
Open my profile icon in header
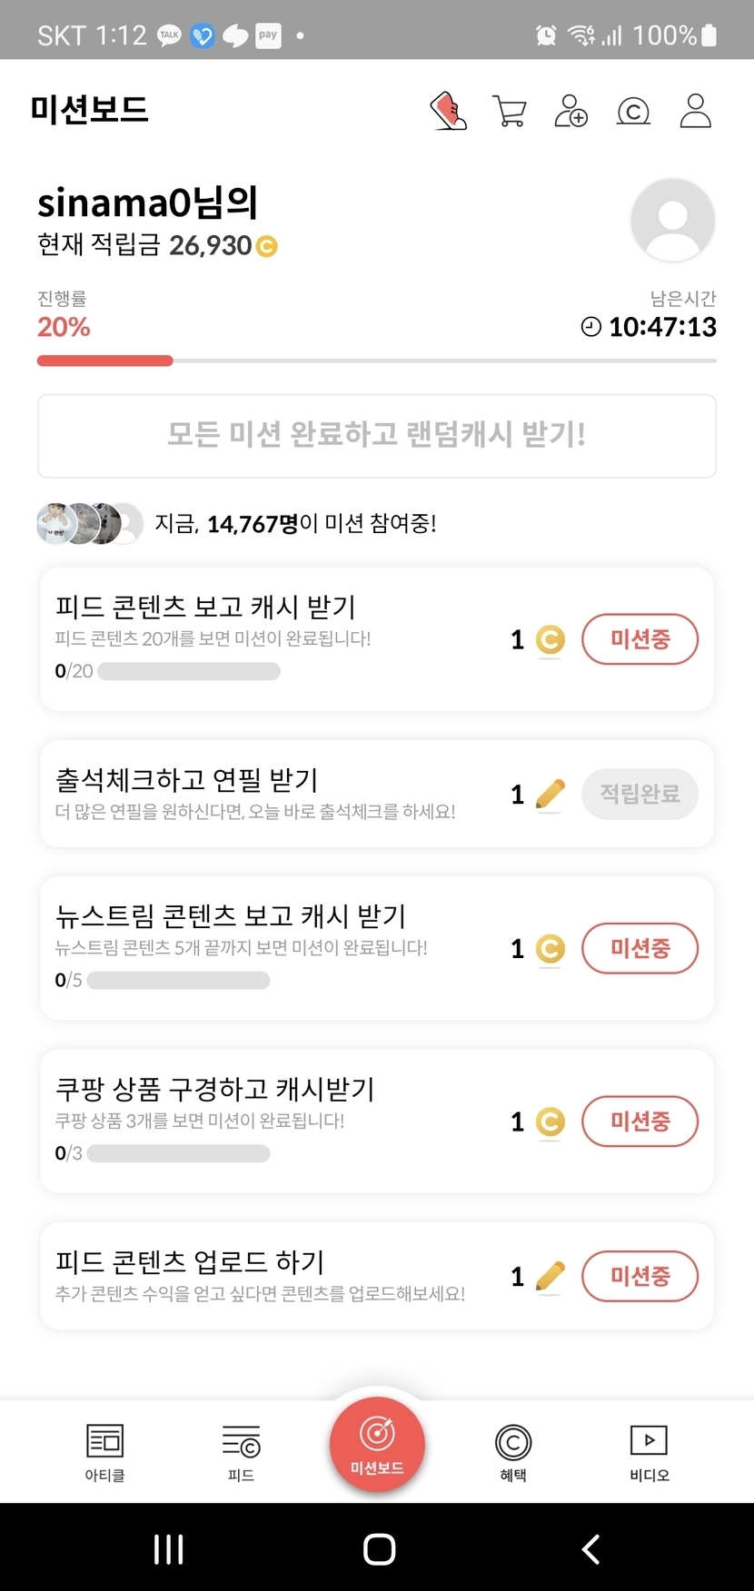(x=695, y=112)
